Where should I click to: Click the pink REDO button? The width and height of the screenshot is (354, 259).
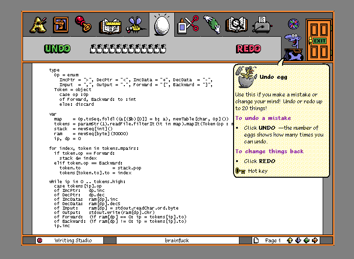tap(248, 49)
